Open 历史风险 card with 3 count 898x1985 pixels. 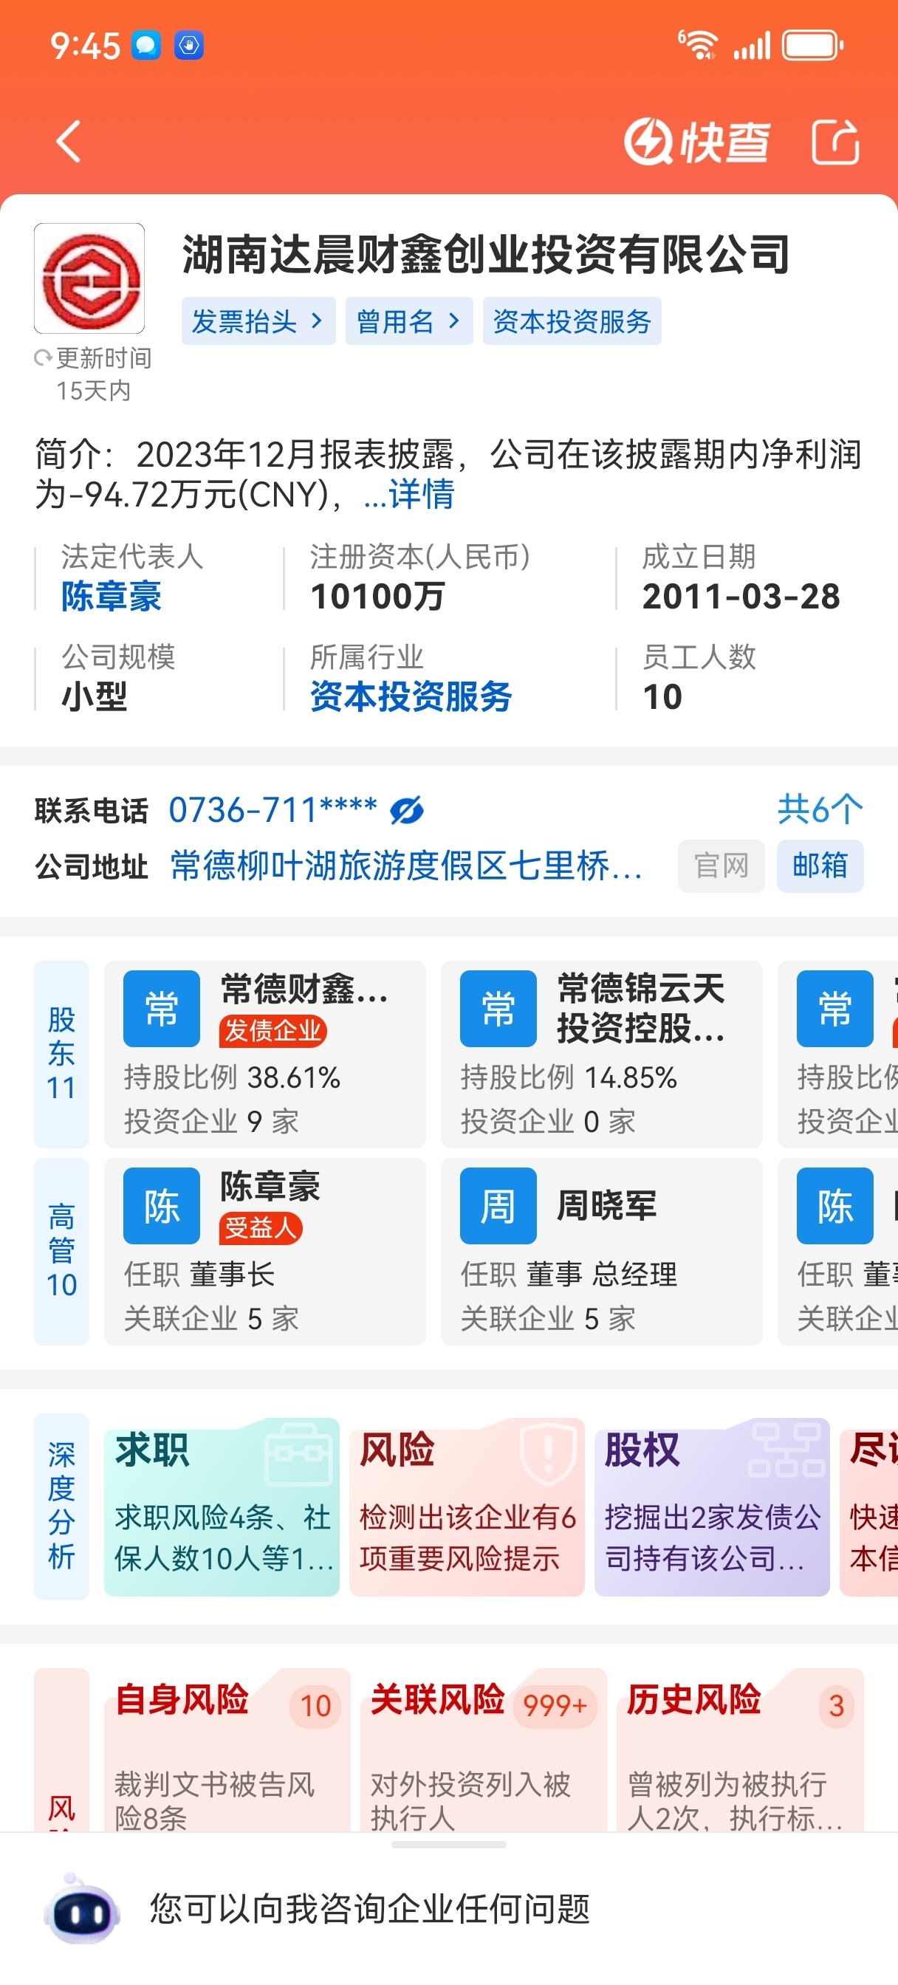(740, 1749)
